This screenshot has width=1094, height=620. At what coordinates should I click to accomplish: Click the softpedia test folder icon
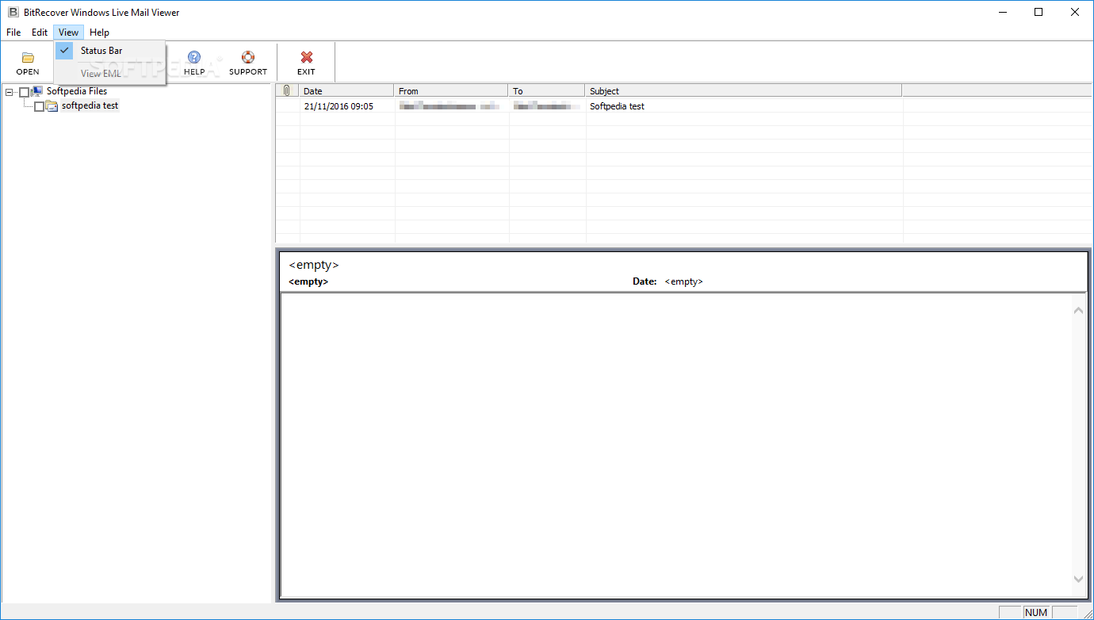tap(52, 105)
